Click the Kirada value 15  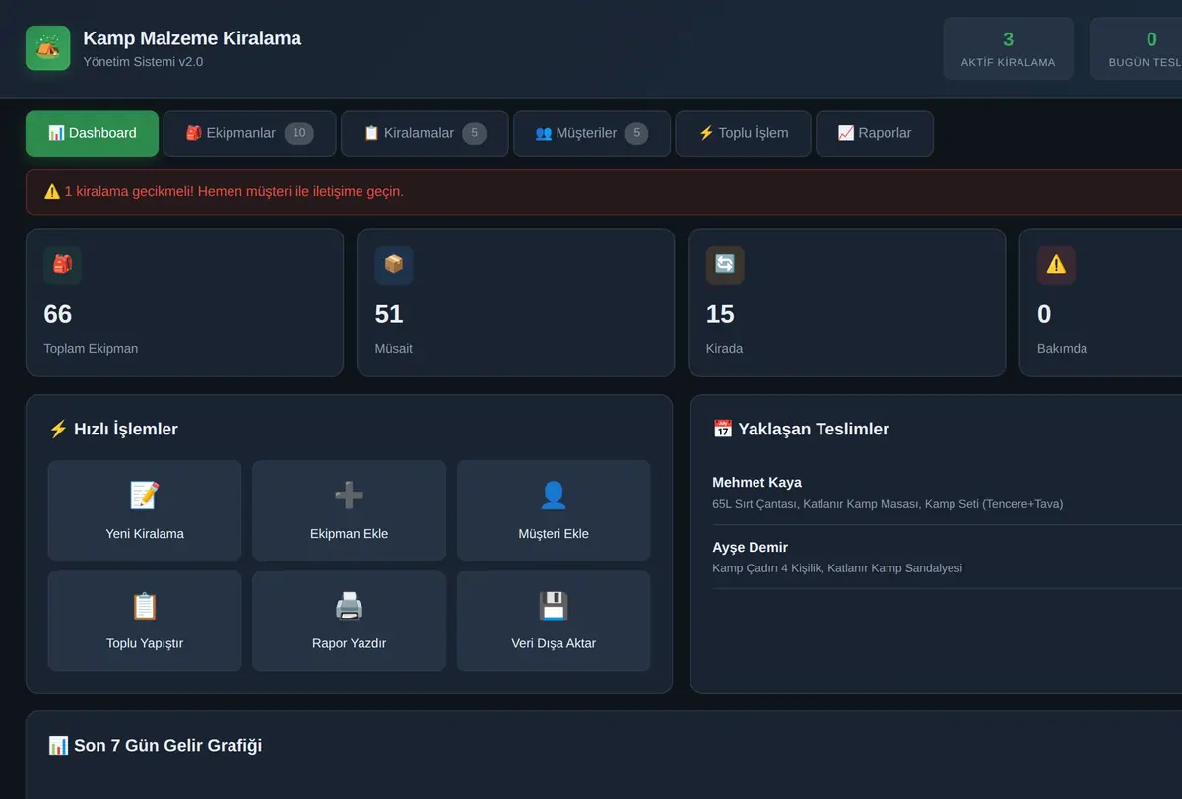[720, 314]
